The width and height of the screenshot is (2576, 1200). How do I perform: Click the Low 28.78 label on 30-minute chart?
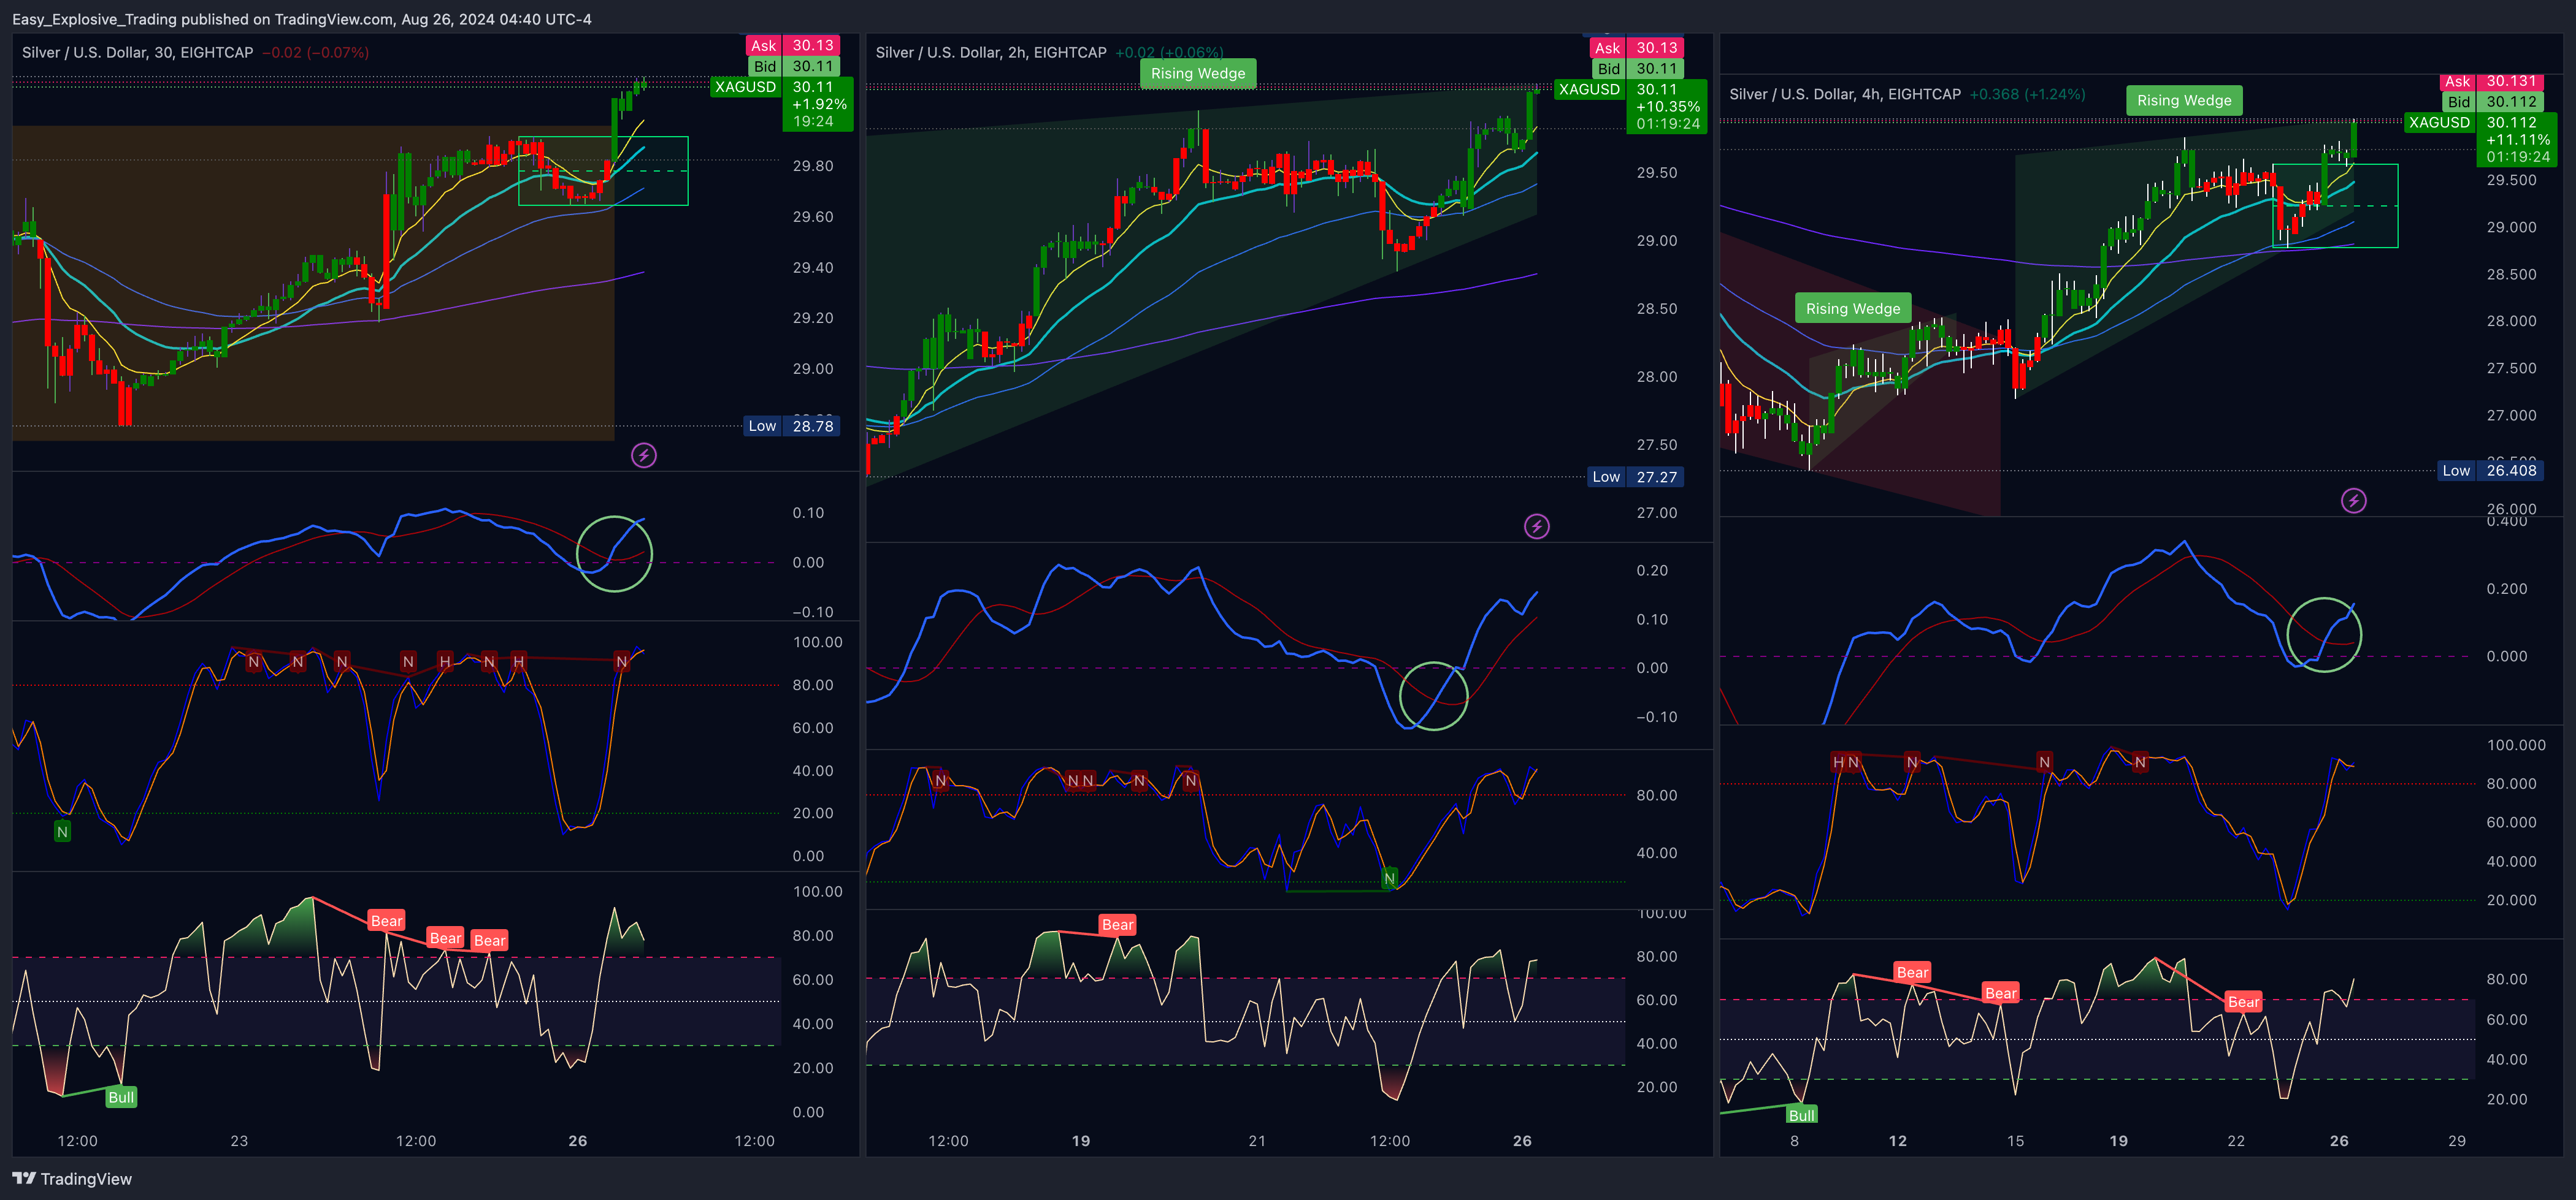click(791, 426)
